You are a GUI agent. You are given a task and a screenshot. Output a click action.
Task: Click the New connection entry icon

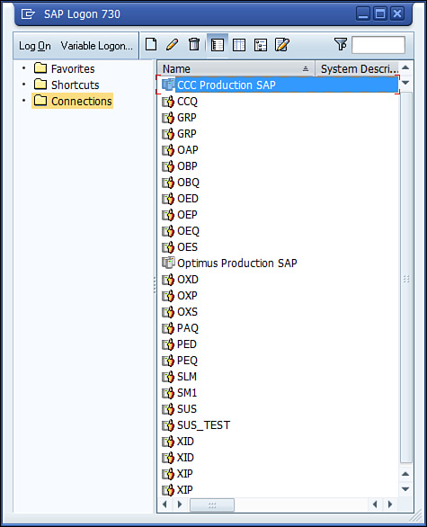tap(151, 44)
